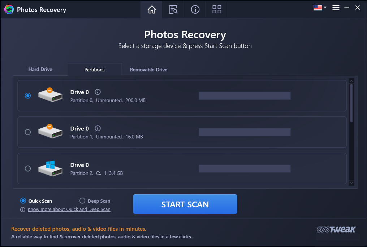
Task: Open the grid apps icon in the top bar
Action: coord(217,10)
